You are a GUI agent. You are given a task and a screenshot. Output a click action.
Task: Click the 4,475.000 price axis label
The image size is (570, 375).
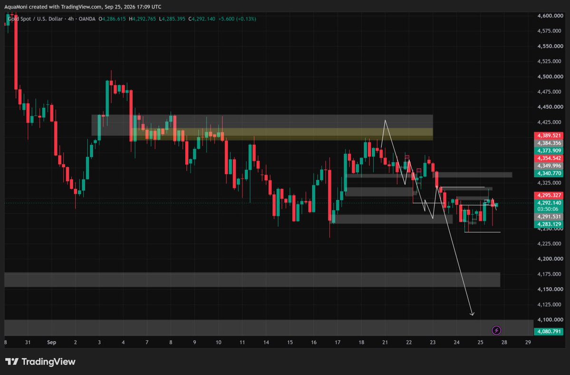[550, 92]
